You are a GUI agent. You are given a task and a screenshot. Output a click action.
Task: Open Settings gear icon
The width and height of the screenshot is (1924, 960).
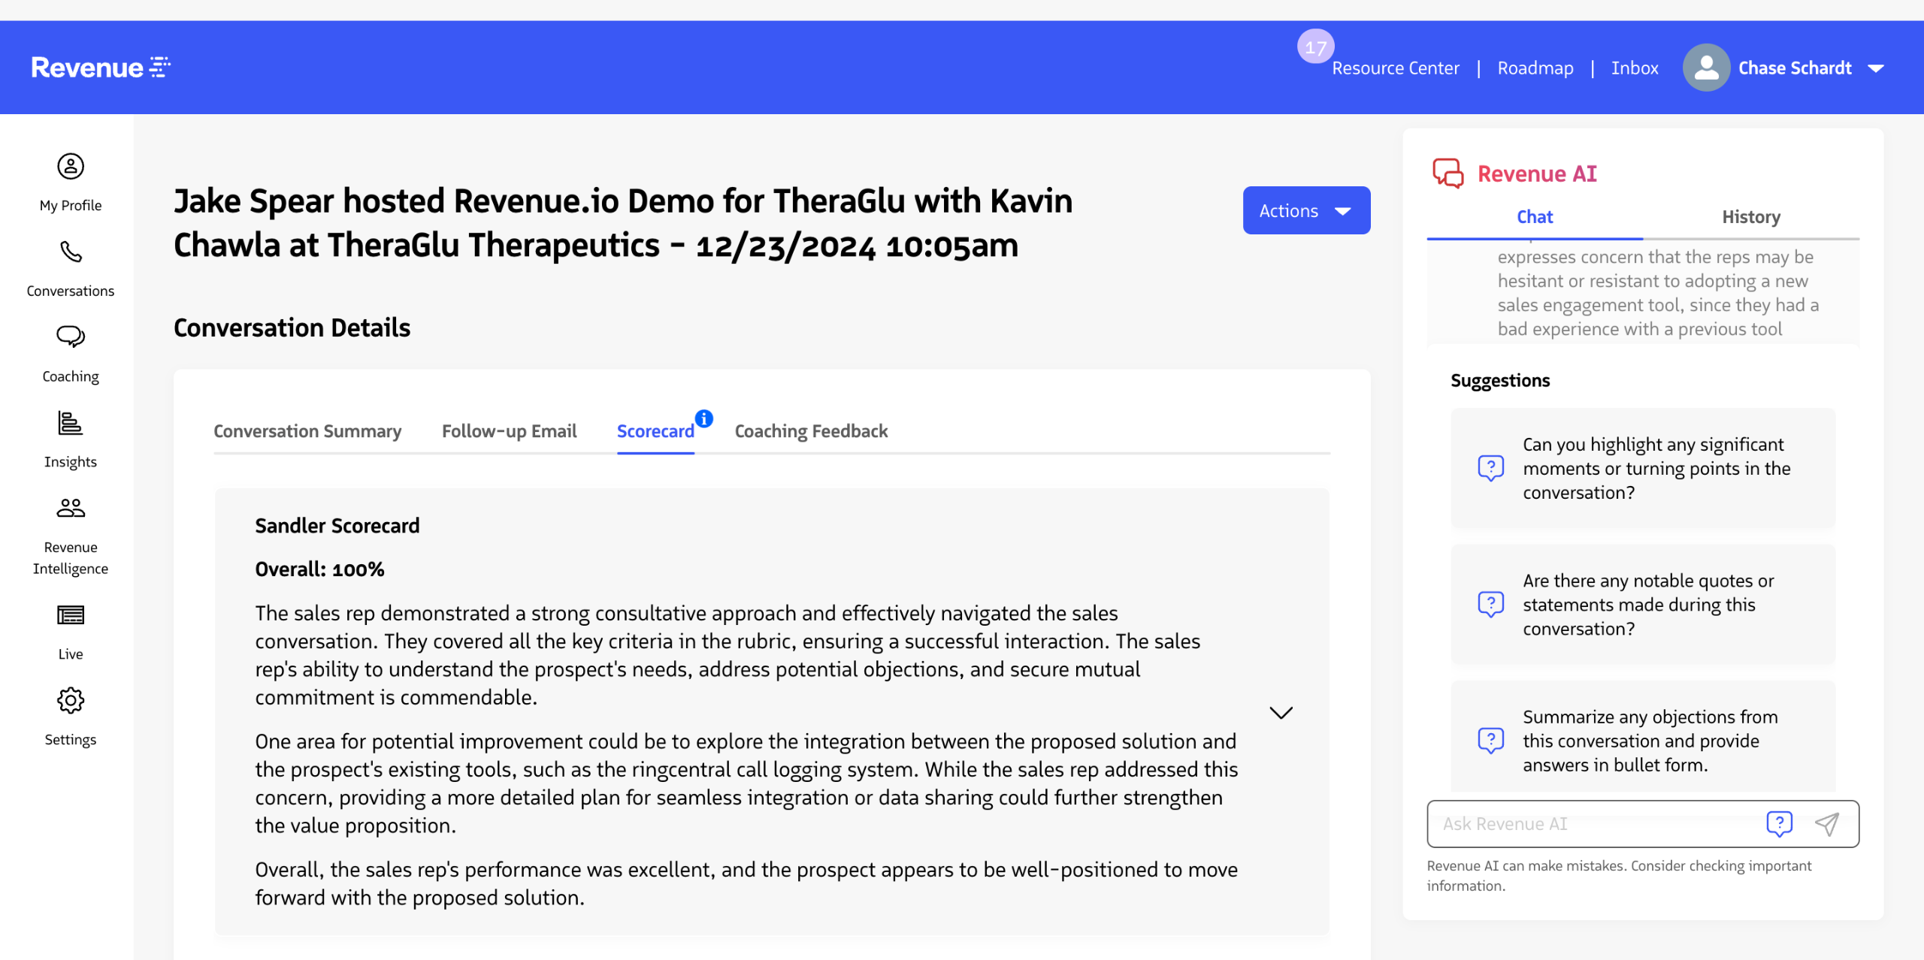click(71, 701)
